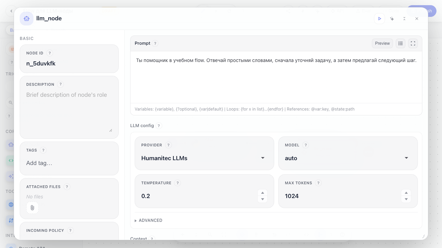442x248 pixels.
Task: Click the Add tag input field
Action: [69, 163]
